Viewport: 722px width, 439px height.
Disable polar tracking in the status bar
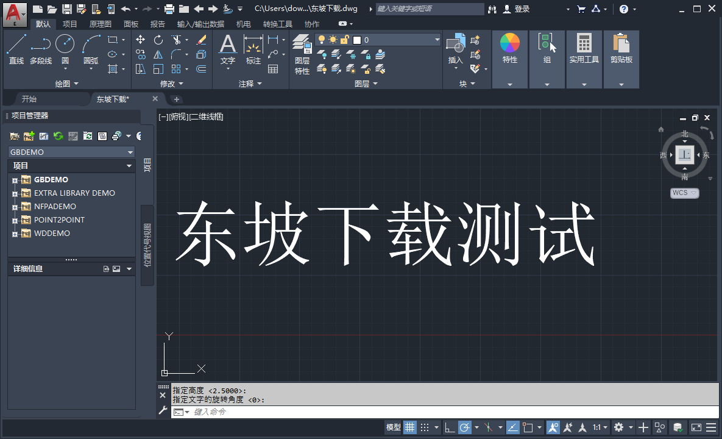464,427
